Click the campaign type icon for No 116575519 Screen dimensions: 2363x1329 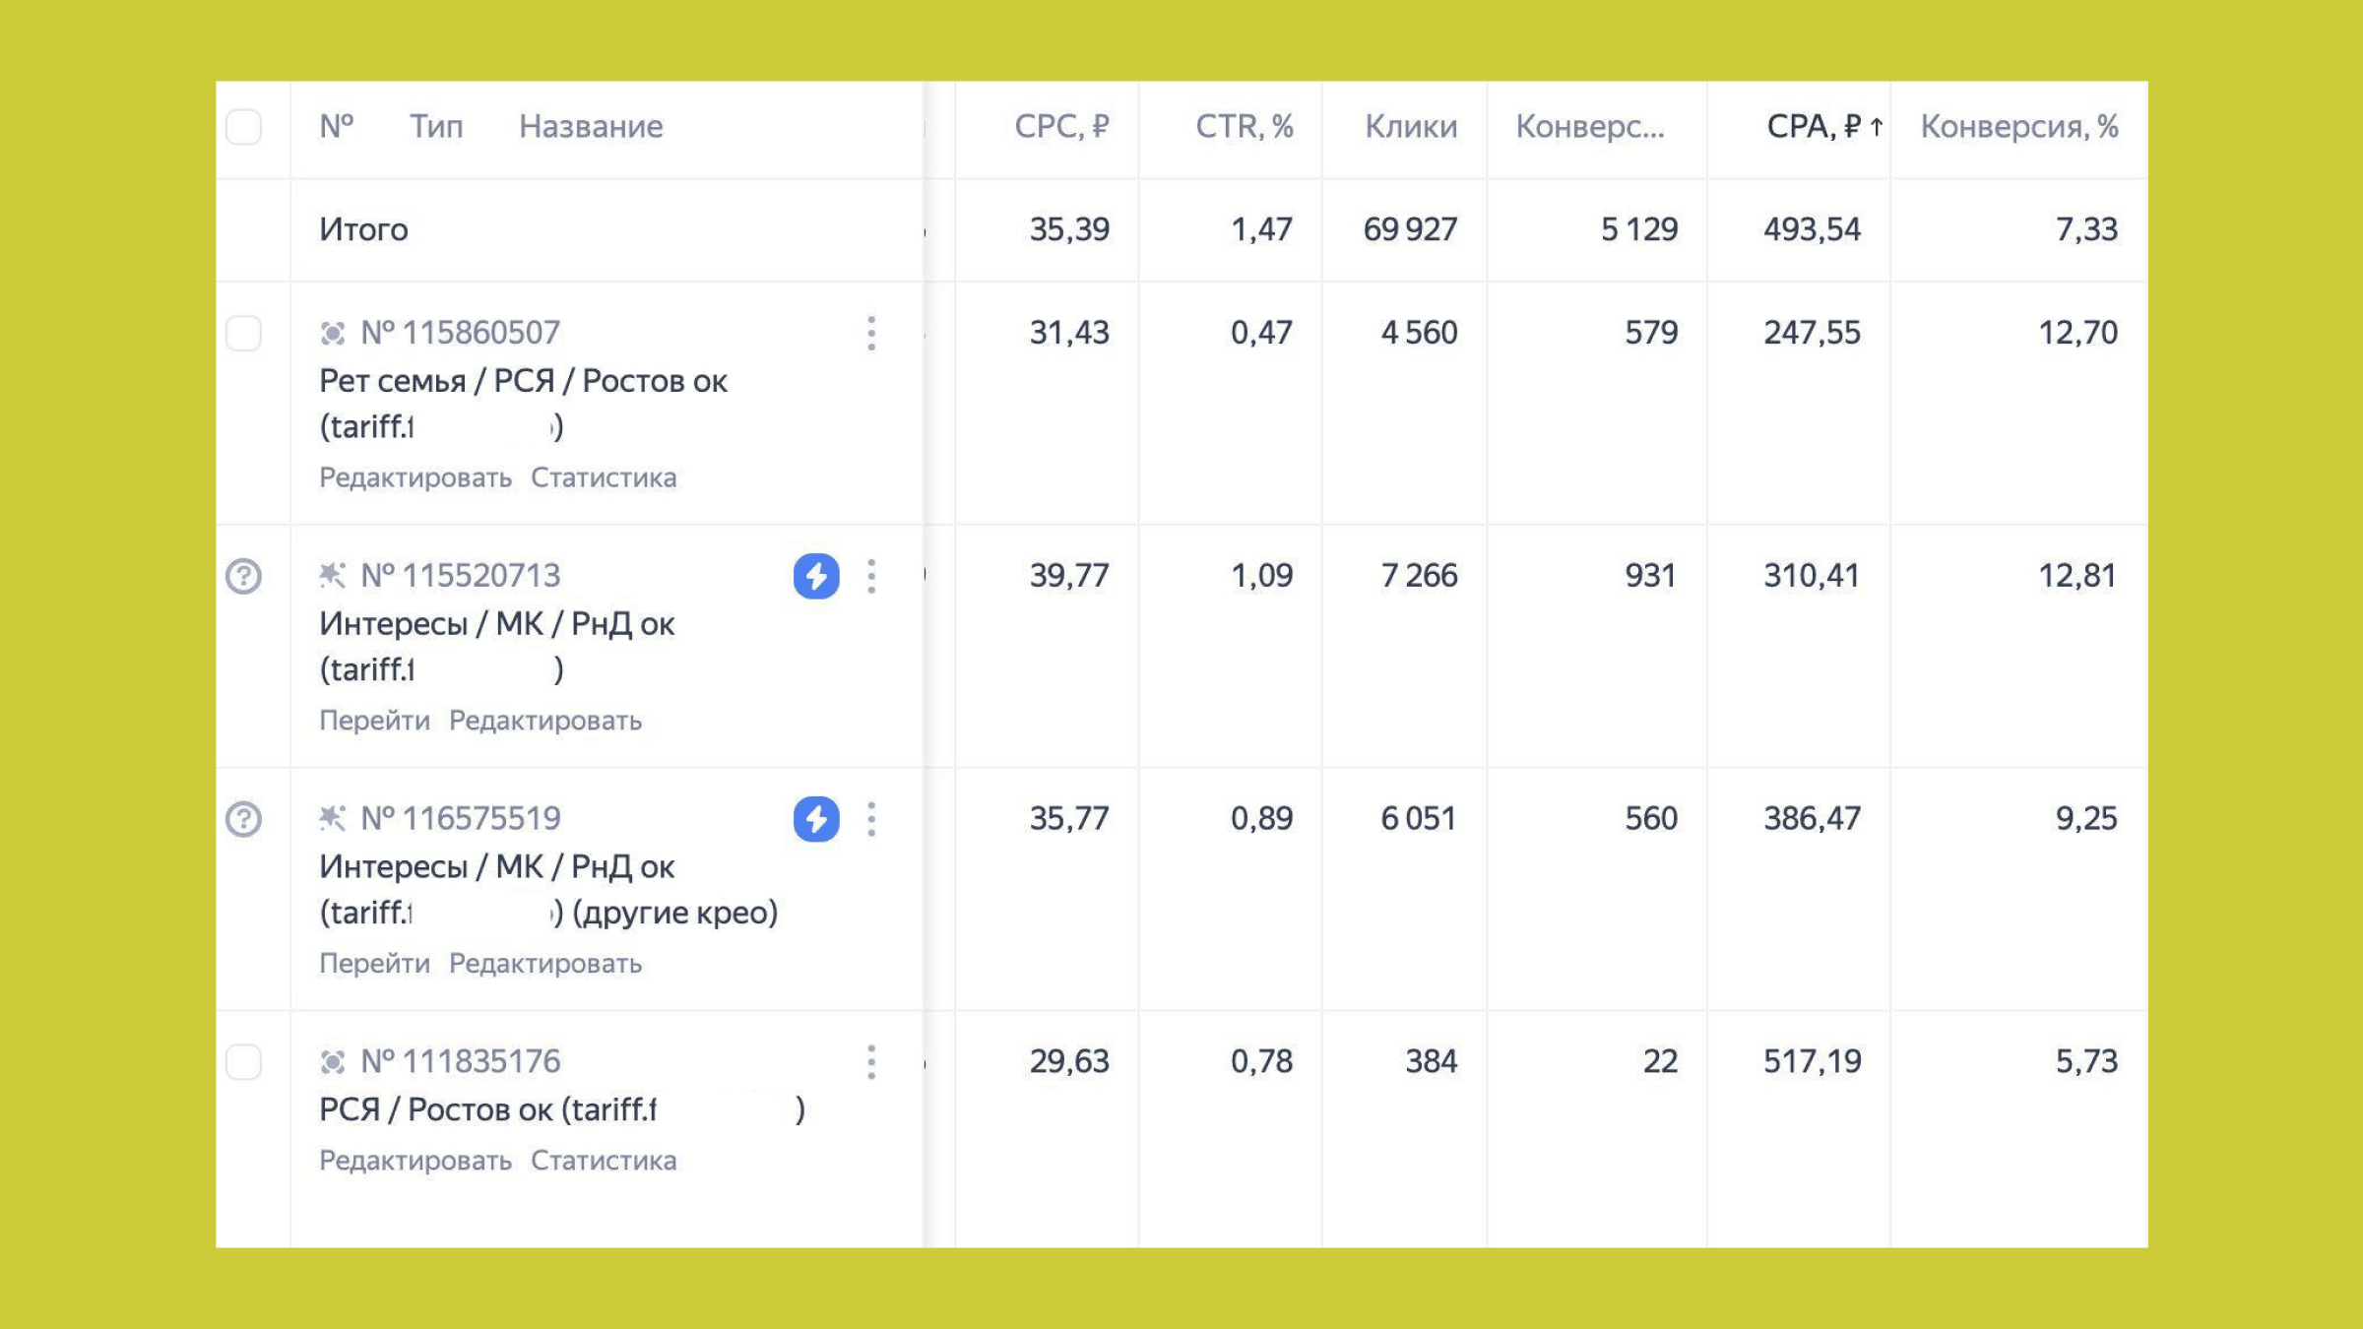tap(333, 818)
